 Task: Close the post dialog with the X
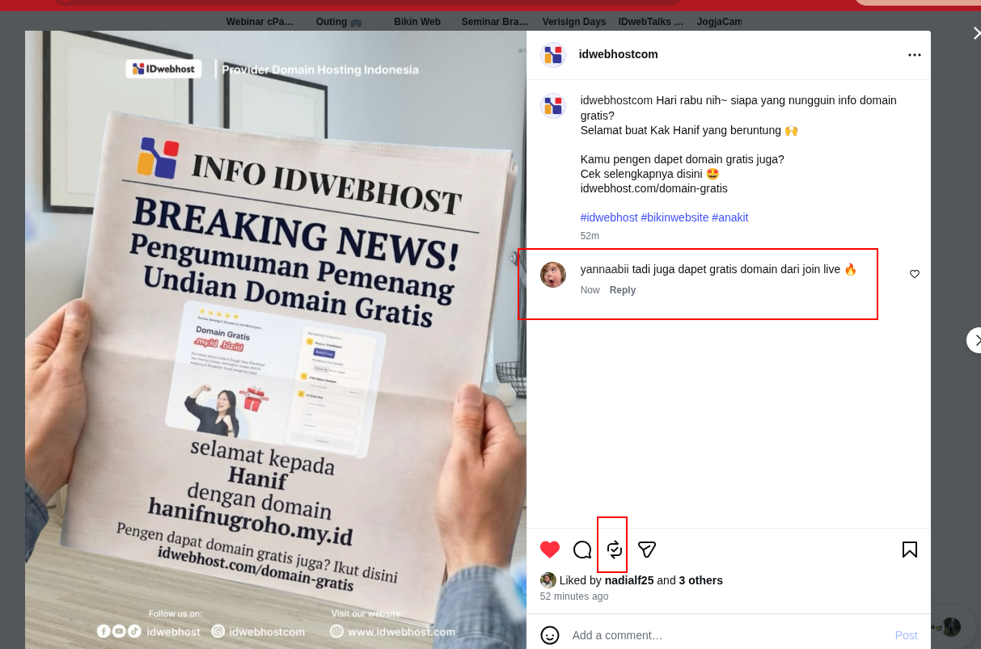click(975, 33)
